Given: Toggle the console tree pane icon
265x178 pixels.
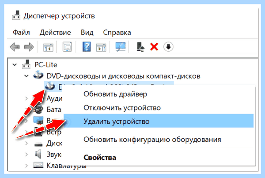Looking at the screenshot, I should (x=48, y=47).
